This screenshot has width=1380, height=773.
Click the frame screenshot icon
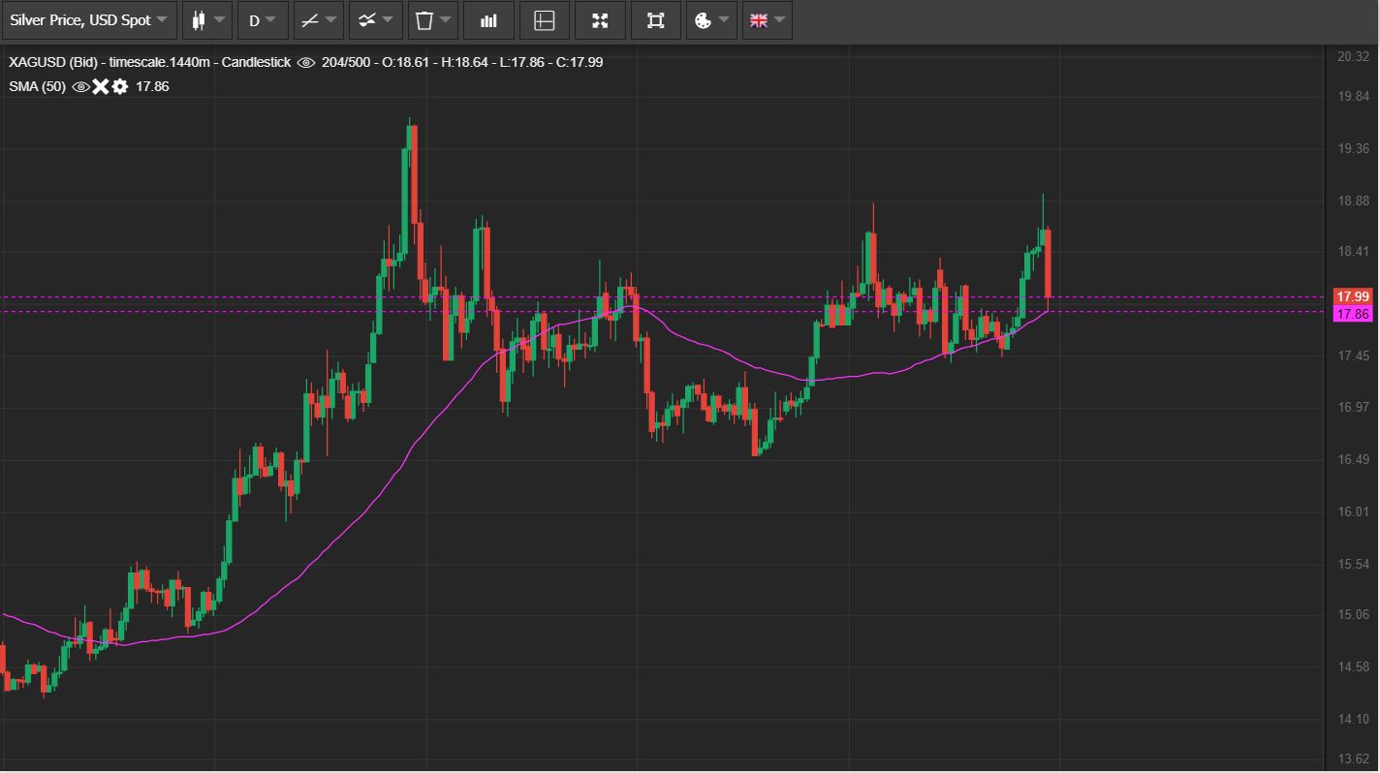tap(656, 20)
